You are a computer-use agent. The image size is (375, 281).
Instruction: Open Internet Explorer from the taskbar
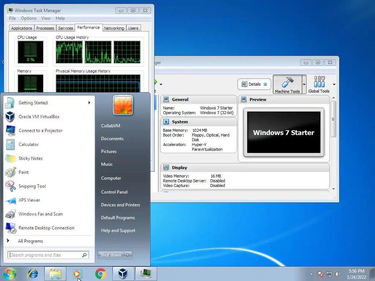click(33, 274)
